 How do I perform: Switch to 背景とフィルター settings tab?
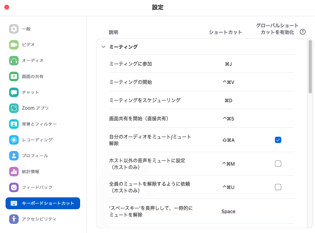coord(39,124)
